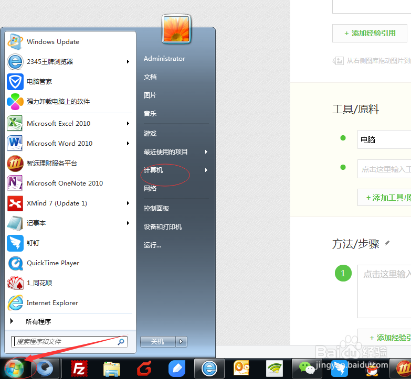Open 运行... dialog
Viewport: 411px width, 379px height.
[152, 245]
